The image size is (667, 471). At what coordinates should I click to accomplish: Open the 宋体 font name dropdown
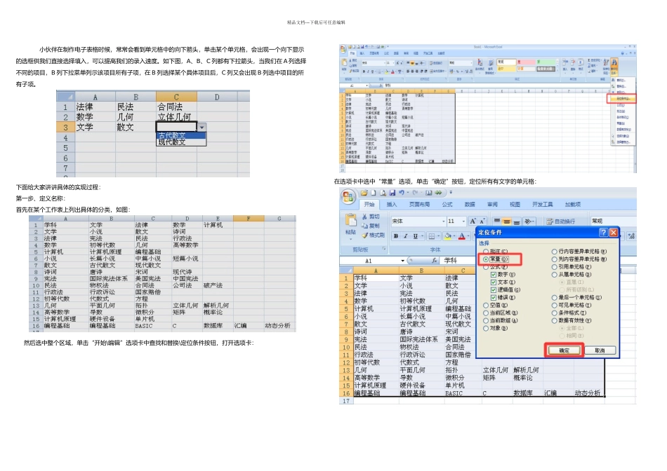pos(444,221)
